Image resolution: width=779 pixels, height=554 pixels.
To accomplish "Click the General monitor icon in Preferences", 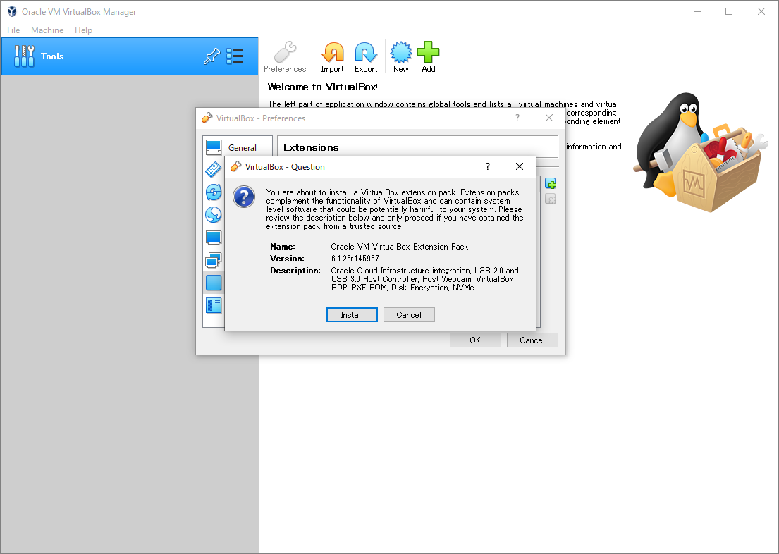I will pos(213,147).
